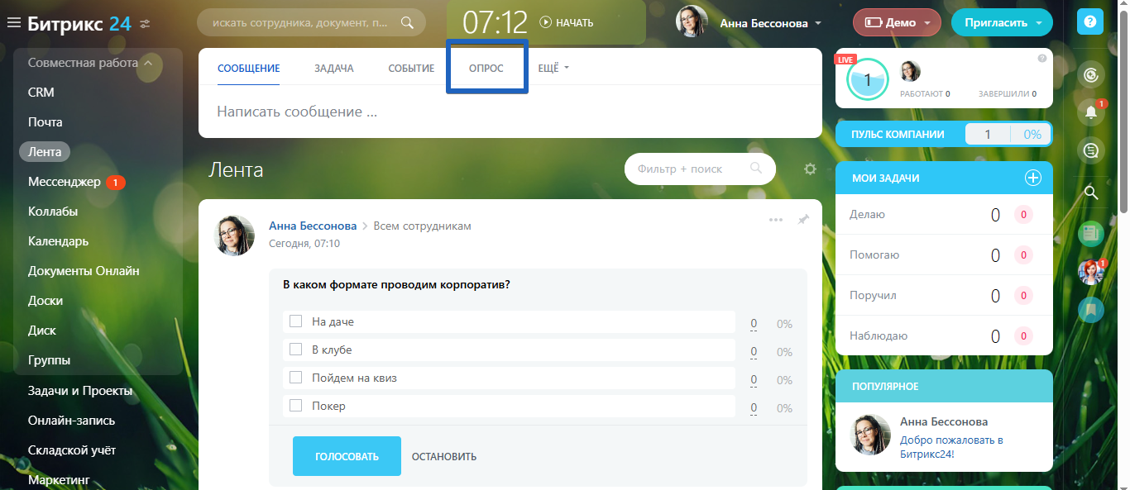Open Коллабы in left menu

point(53,212)
